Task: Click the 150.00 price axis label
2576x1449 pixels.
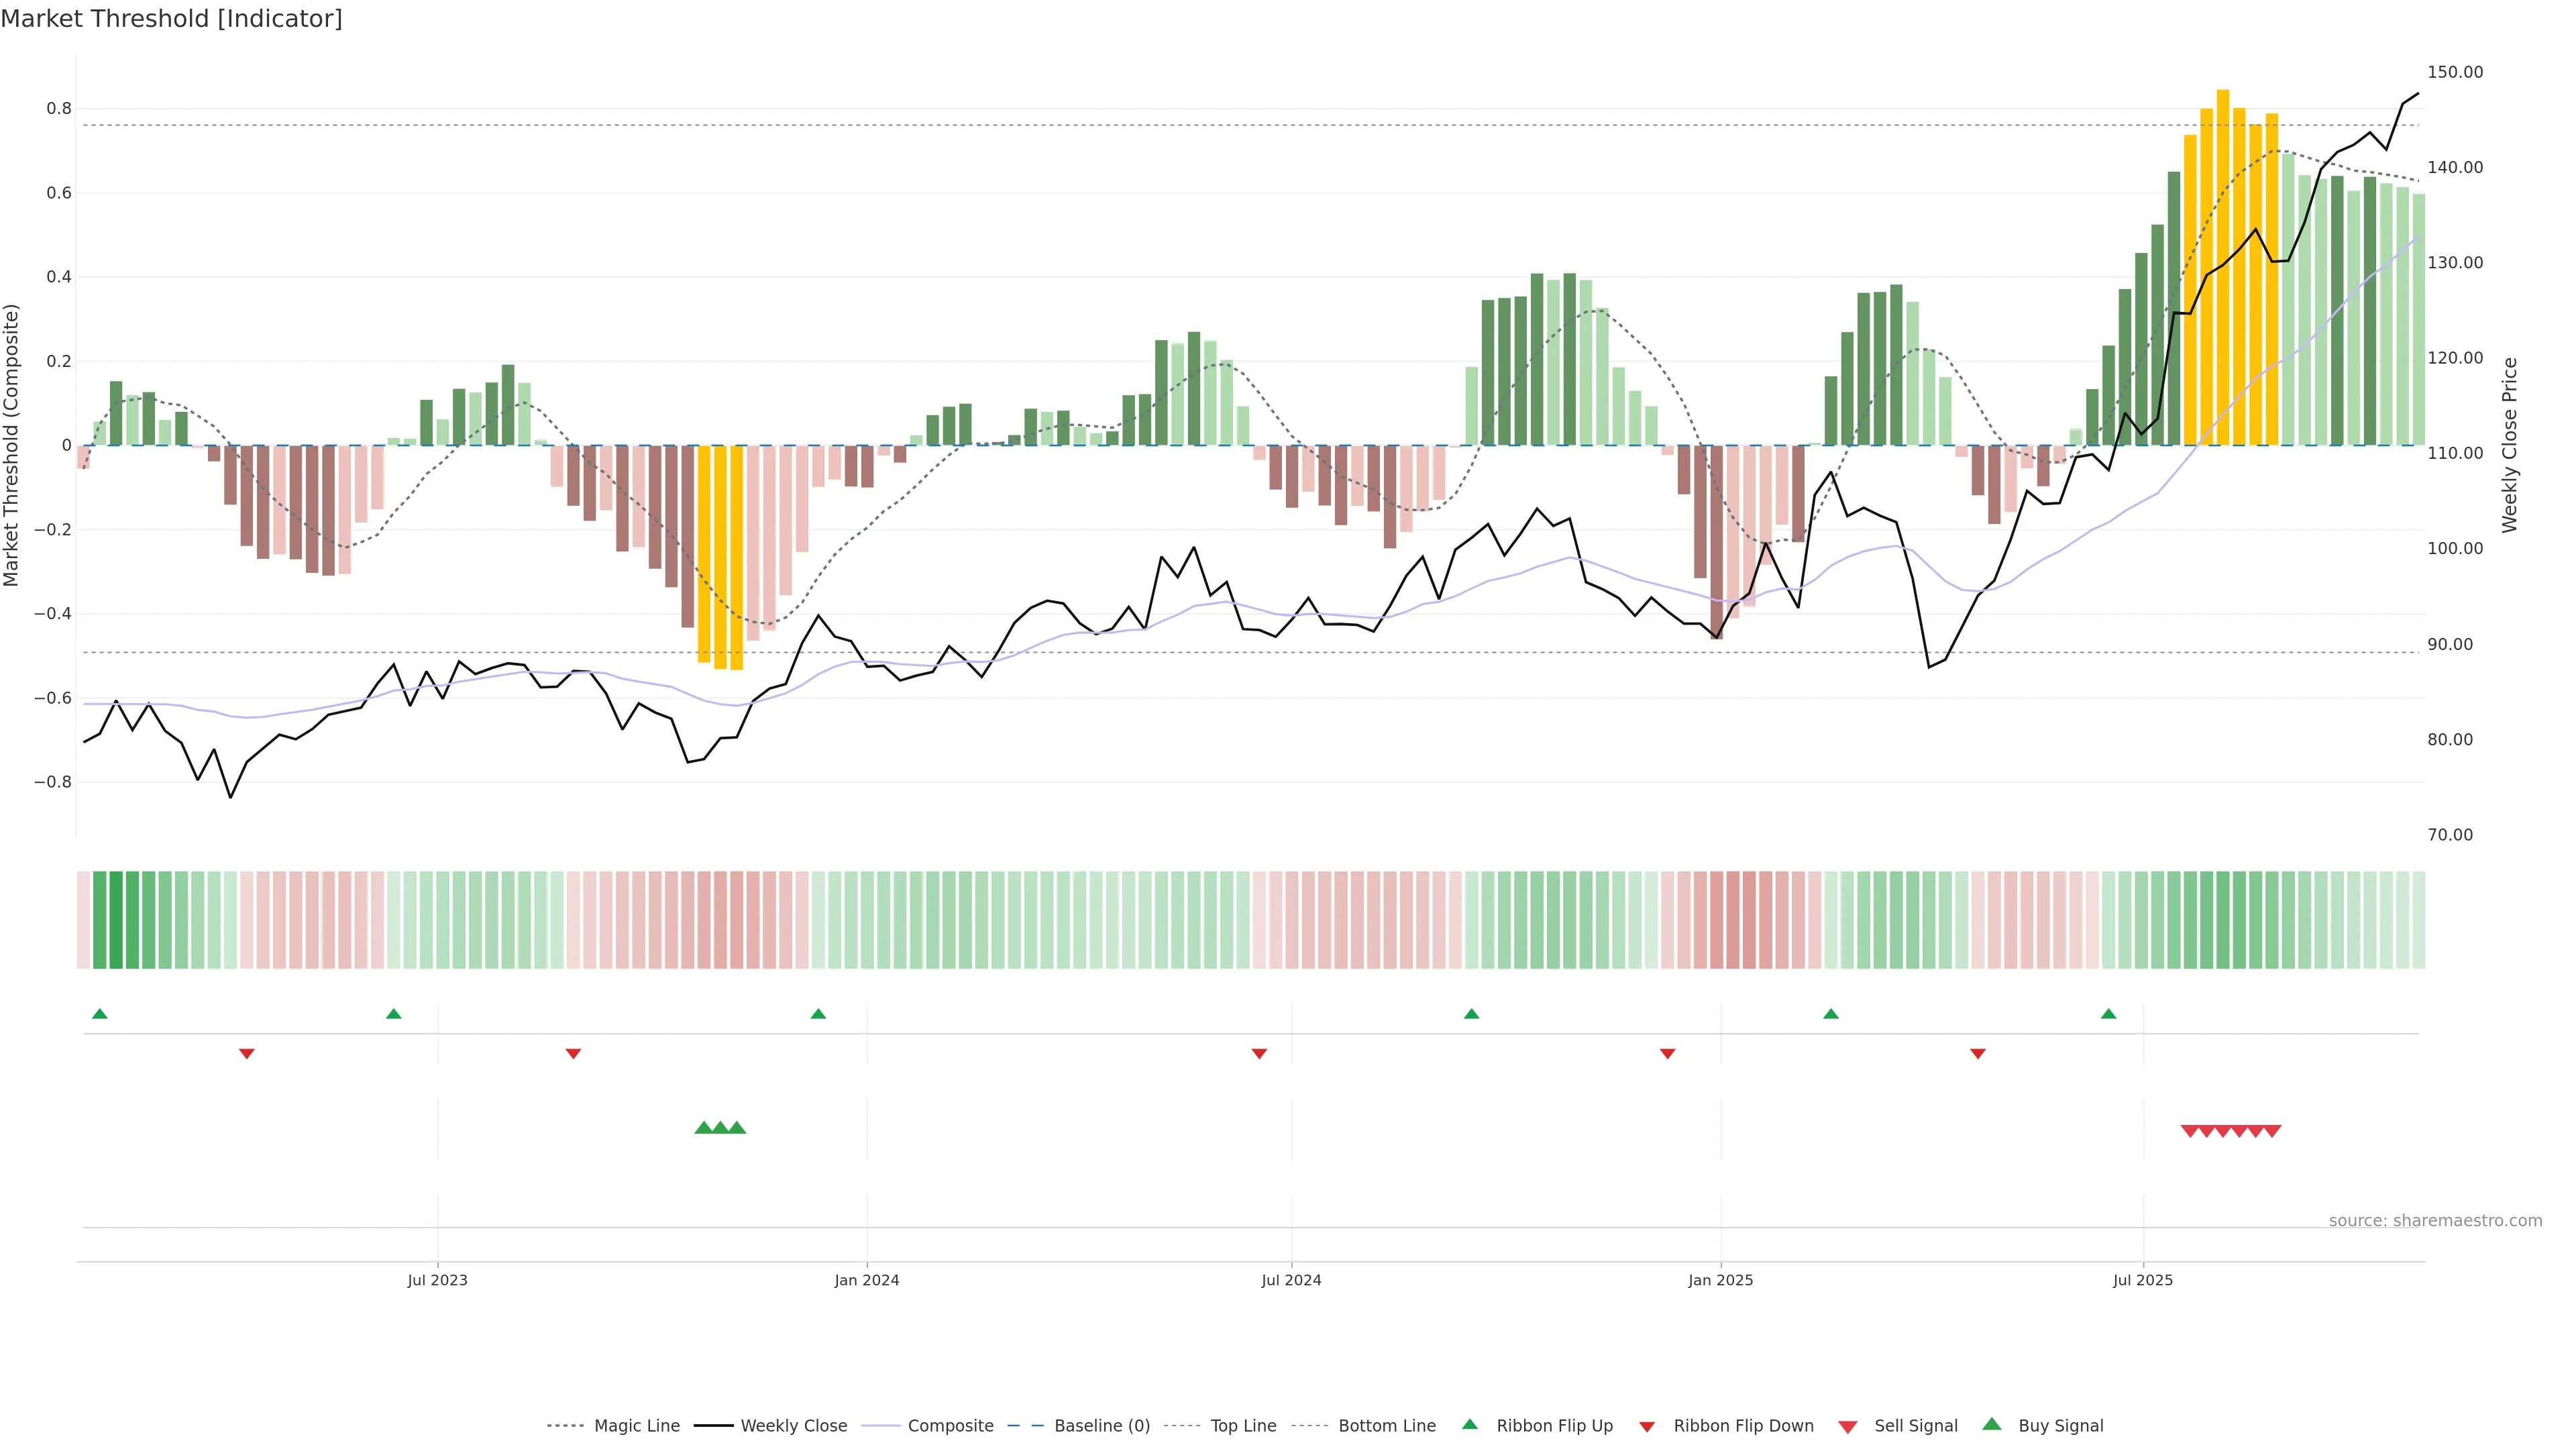Action: [2455, 72]
